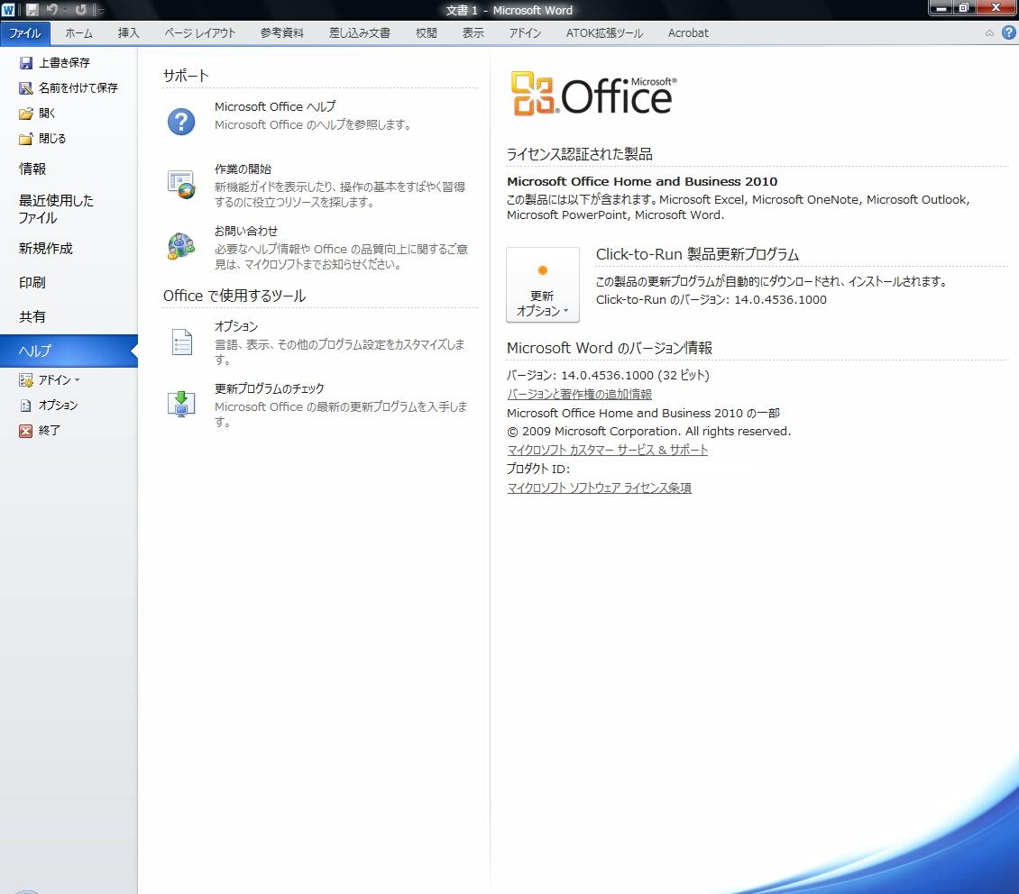Click the Word application icon in title bar
Viewport: 1019px width, 894px height.
click(x=8, y=10)
